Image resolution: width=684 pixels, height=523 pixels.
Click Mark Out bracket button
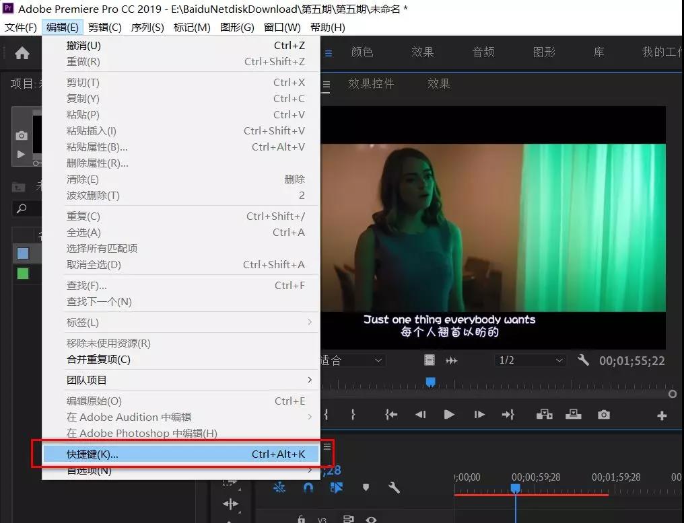[353, 415]
